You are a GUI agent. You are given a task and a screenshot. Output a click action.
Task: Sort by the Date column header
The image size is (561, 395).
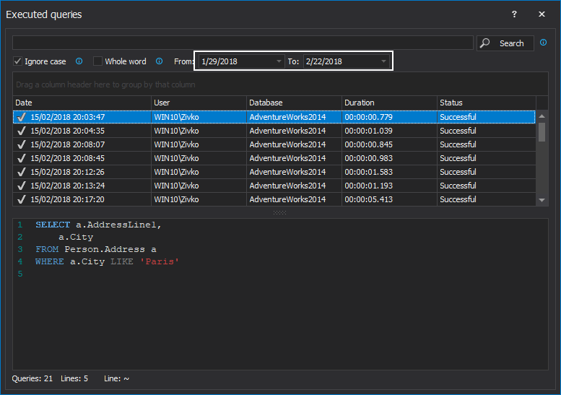[82, 103]
